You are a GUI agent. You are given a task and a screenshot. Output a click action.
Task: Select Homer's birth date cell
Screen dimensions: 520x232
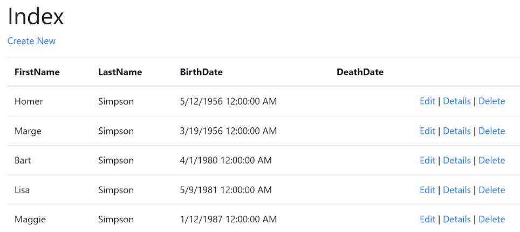[228, 101]
